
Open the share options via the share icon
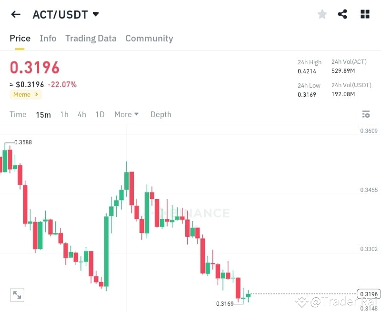(343, 14)
